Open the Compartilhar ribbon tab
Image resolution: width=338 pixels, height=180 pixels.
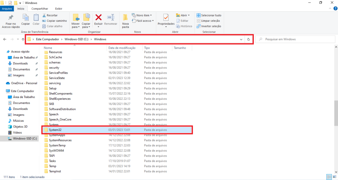39,9
